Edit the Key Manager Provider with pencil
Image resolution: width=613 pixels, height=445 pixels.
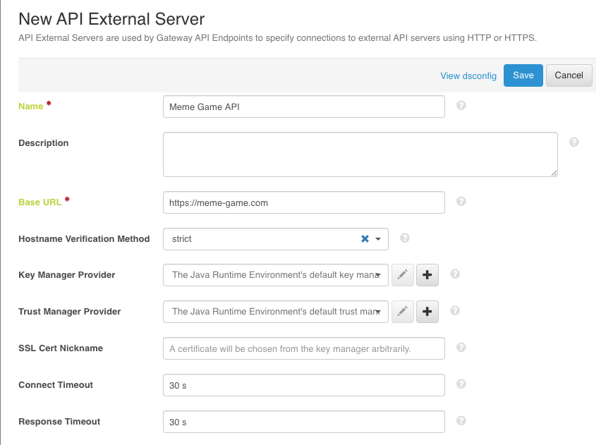point(402,275)
